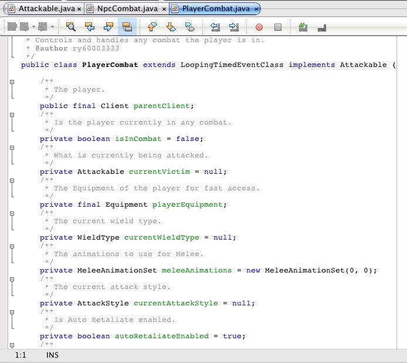Go to the next bookmark
Viewport: 407px width, 363px height.
coord(171,27)
